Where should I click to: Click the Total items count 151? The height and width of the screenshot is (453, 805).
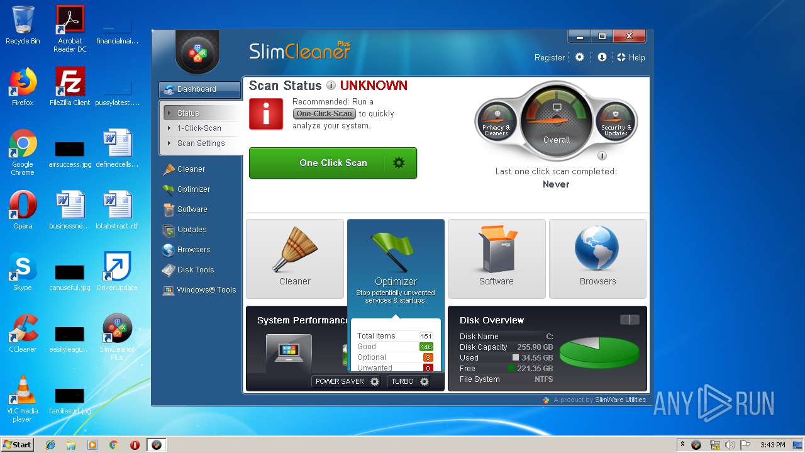(x=426, y=337)
